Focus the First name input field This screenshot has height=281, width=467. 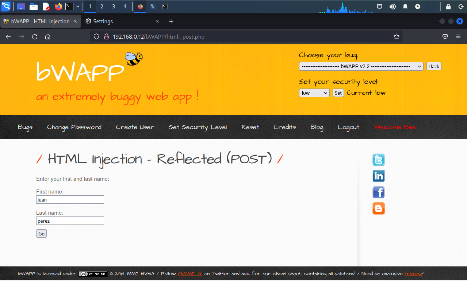click(70, 200)
